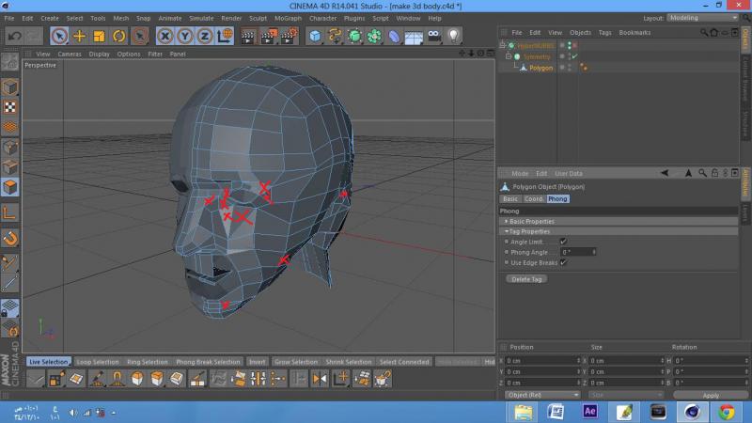Click the light bulb icon in toolbar
Viewport: 752px width, 423px height.
pos(454,36)
